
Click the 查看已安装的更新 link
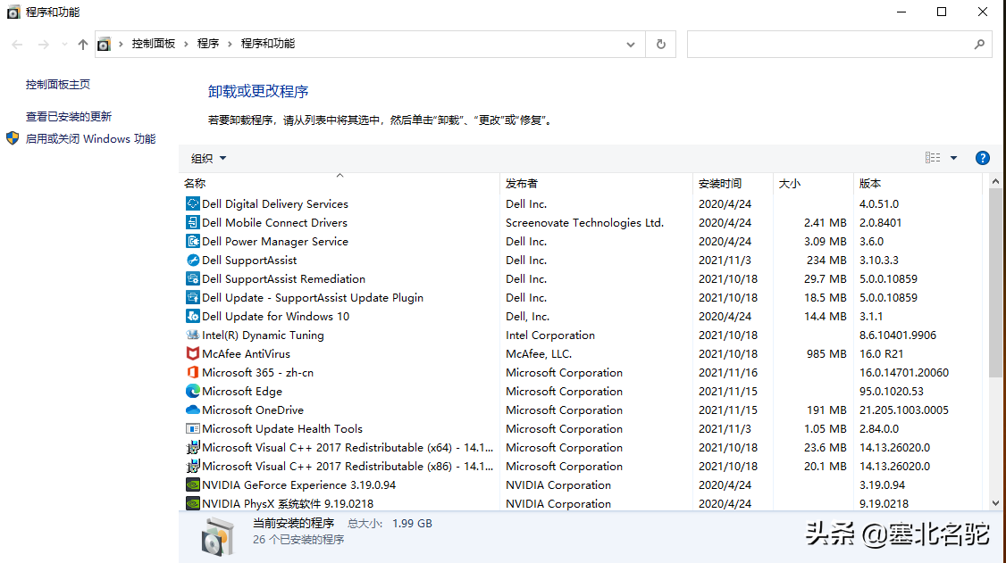[69, 117]
